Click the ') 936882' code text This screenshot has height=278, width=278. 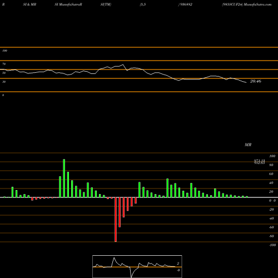[185, 4]
